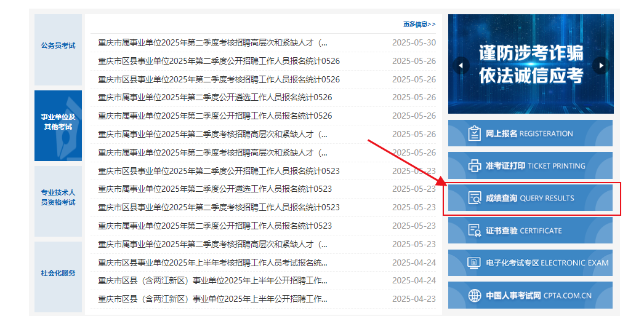Image resolution: width=628 pixels, height=316 pixels.
Task: Click the magnifier icon for 成绩查询
Action: (x=474, y=198)
